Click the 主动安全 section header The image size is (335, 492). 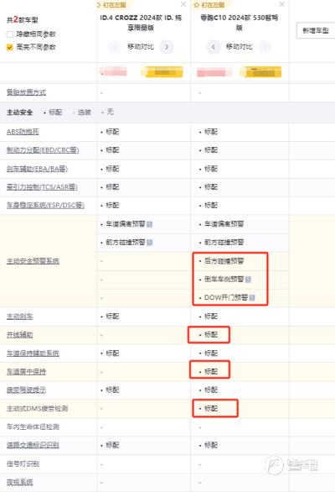(20, 113)
